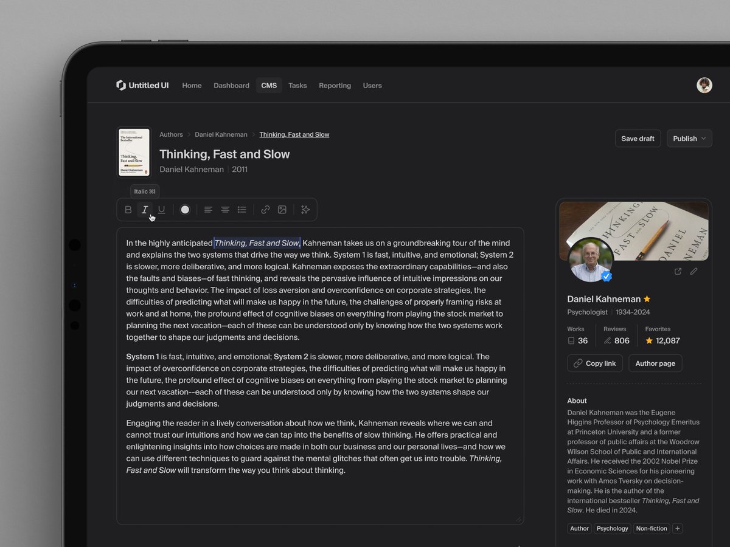Insert an image from the toolbar

(282, 210)
